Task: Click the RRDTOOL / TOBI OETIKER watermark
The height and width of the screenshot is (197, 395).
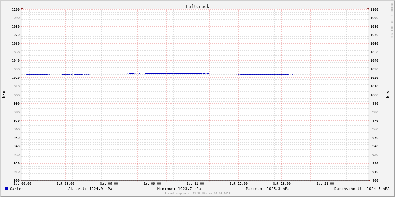Action: click(392, 20)
